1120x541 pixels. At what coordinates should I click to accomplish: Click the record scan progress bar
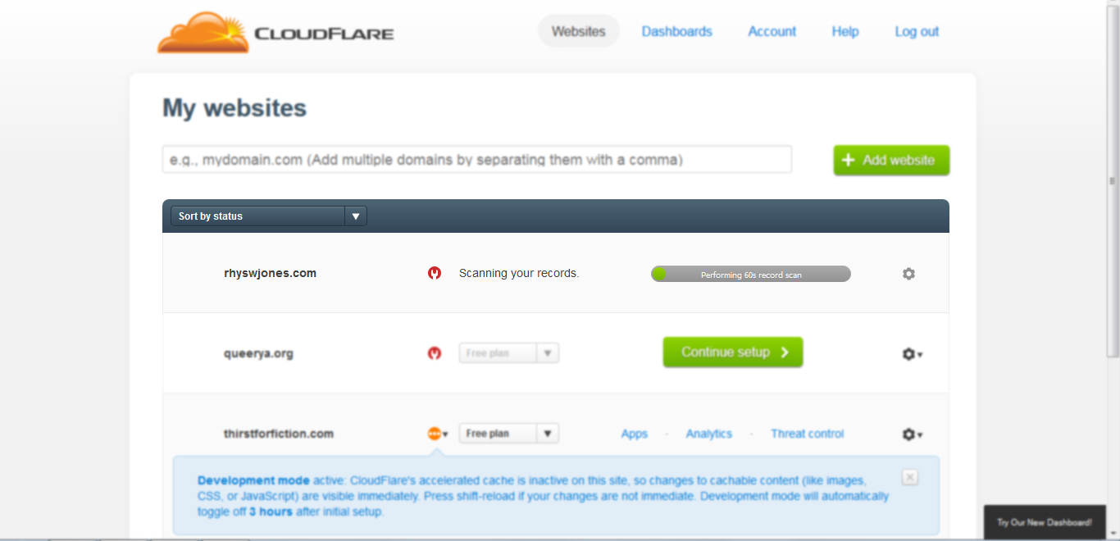pos(751,274)
